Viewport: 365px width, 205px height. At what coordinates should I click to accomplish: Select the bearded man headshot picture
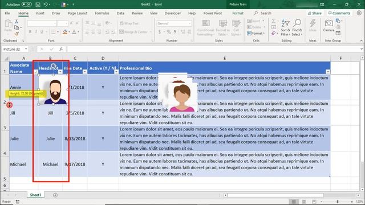point(54,90)
